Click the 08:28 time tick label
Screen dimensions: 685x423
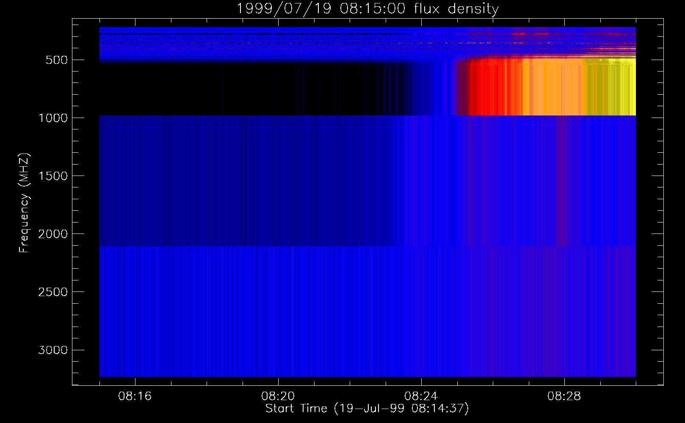click(x=564, y=396)
